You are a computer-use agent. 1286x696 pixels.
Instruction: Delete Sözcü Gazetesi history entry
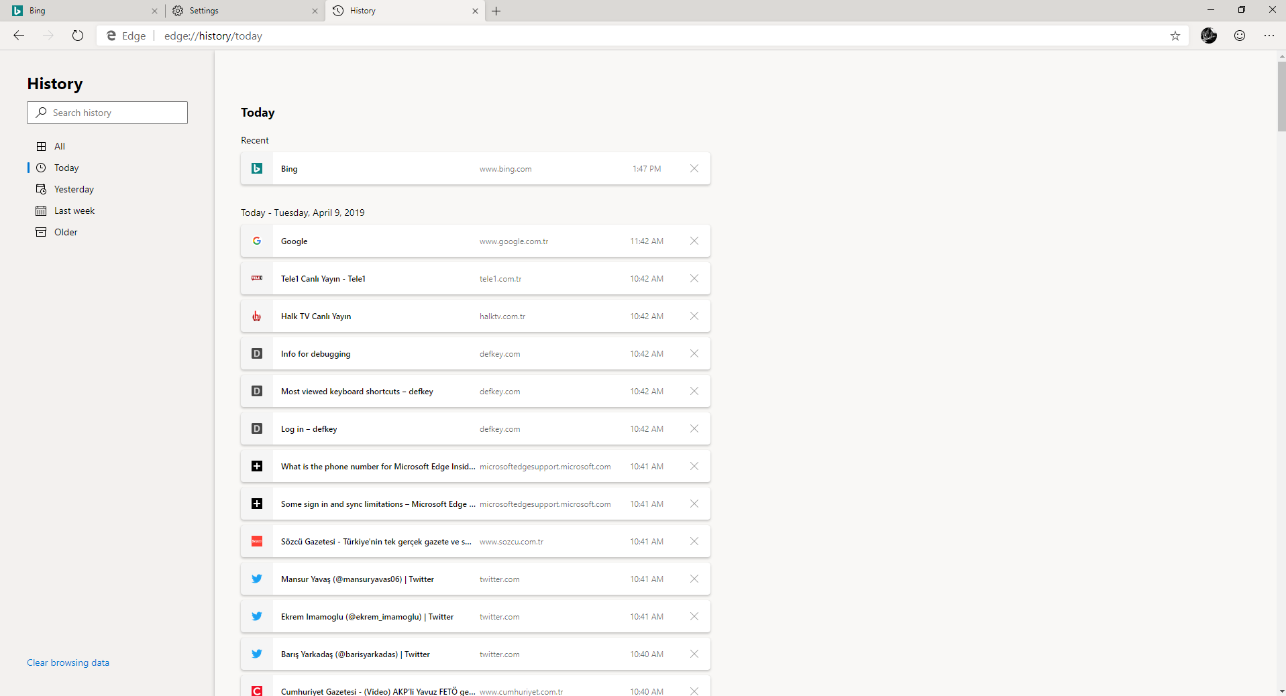(694, 541)
